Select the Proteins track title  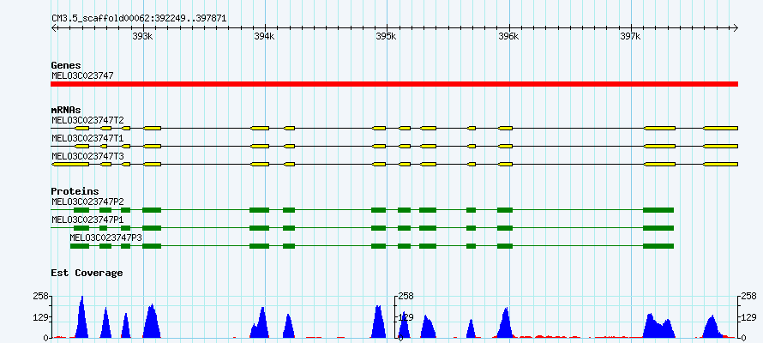point(75,192)
